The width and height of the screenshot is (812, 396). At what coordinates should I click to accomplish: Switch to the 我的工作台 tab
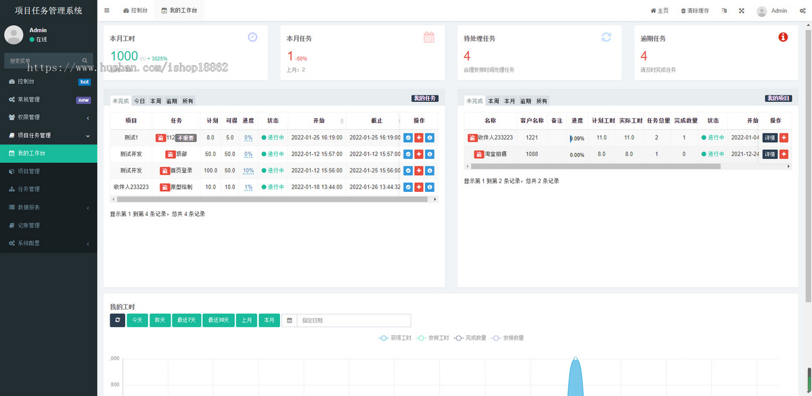click(179, 9)
